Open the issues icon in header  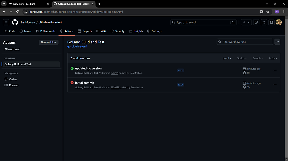pos(256,22)
